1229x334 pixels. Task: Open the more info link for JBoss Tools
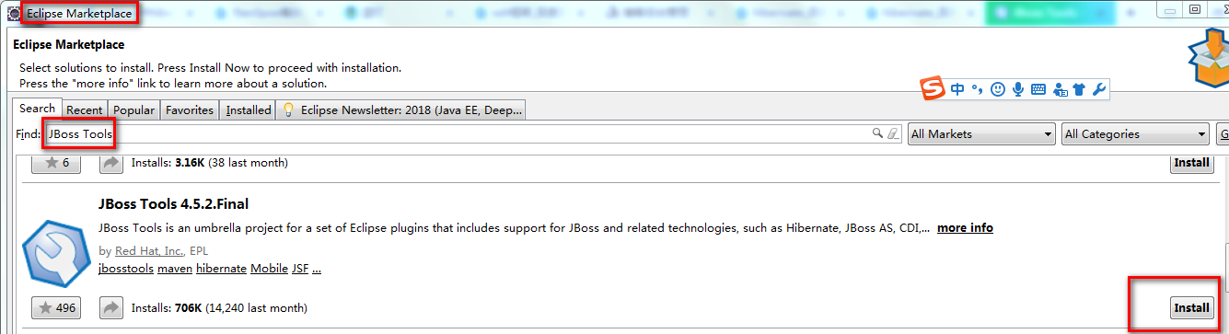pyautogui.click(x=965, y=227)
